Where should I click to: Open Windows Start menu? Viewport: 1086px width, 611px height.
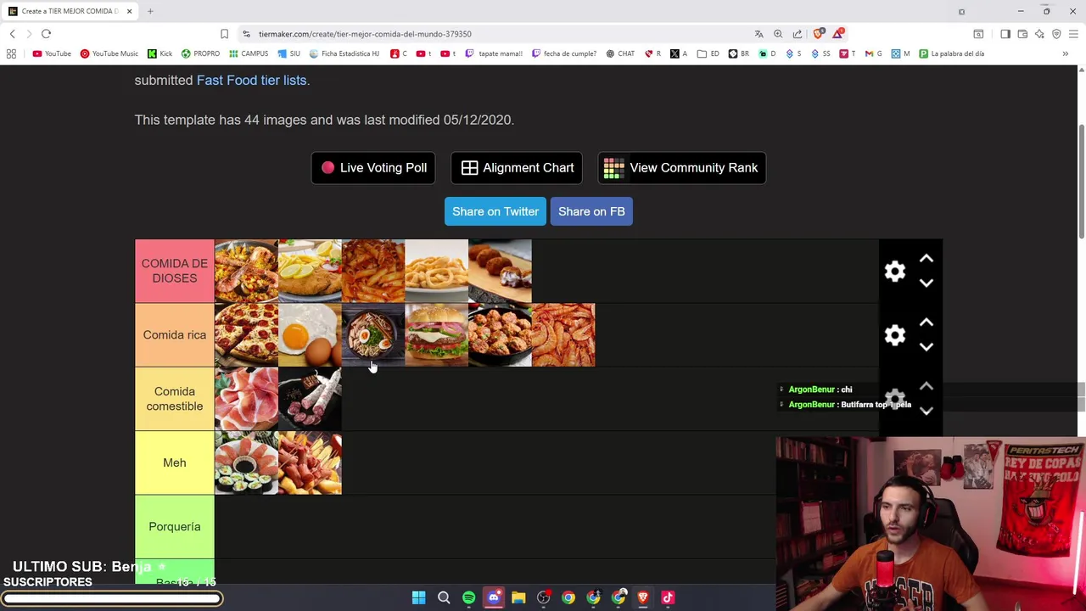(x=418, y=598)
